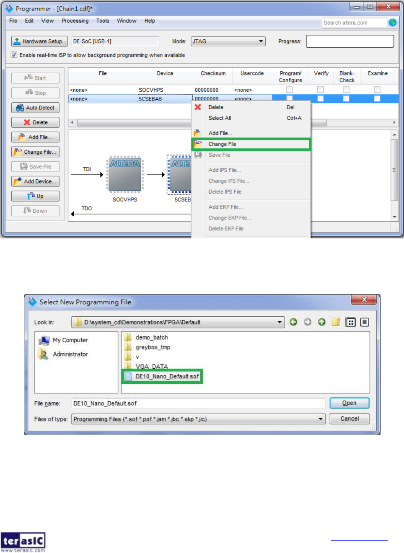This screenshot has width=404, height=553.
Task: Select the 5CSEBA6 chip in chain diagram
Action: click(179, 174)
